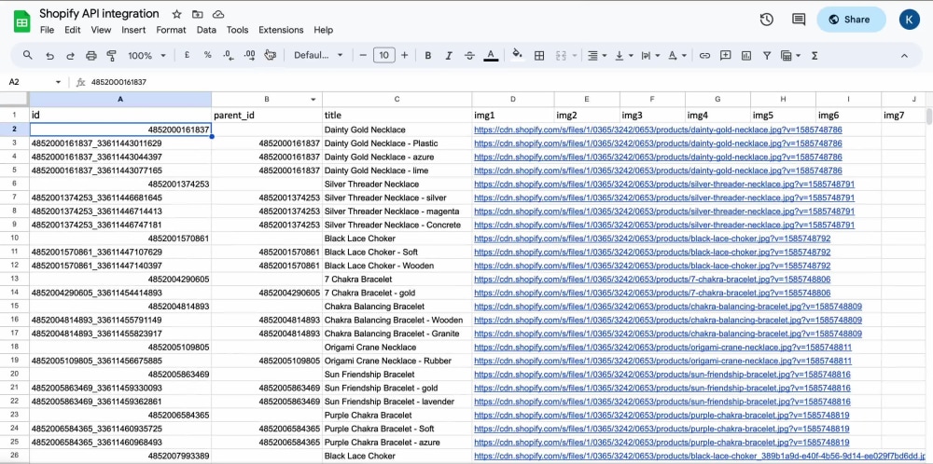Open the zoom 100% dropdown
The height and width of the screenshot is (464, 933).
click(x=146, y=55)
